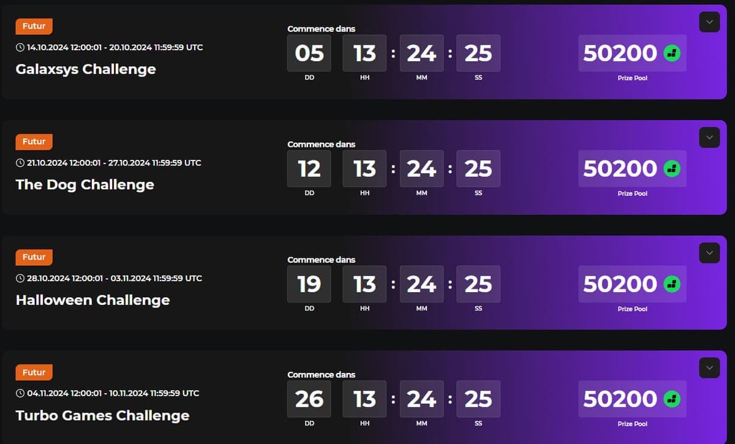Click the green coin icon in Halloween prize pool
Image resolution: width=735 pixels, height=444 pixels.
click(672, 284)
